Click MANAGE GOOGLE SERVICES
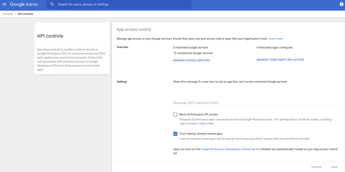This screenshot has height=172, width=345. (191, 60)
